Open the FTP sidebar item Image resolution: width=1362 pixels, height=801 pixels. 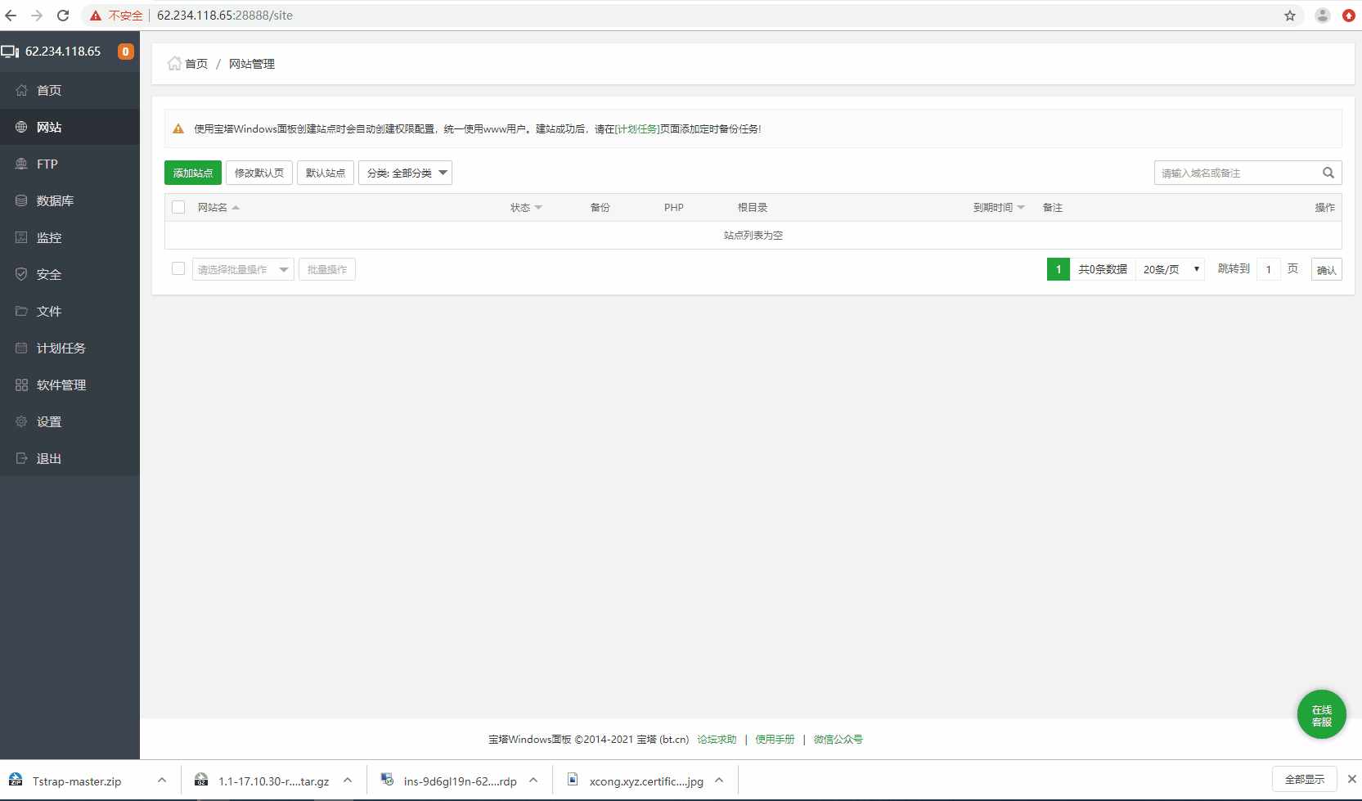70,164
